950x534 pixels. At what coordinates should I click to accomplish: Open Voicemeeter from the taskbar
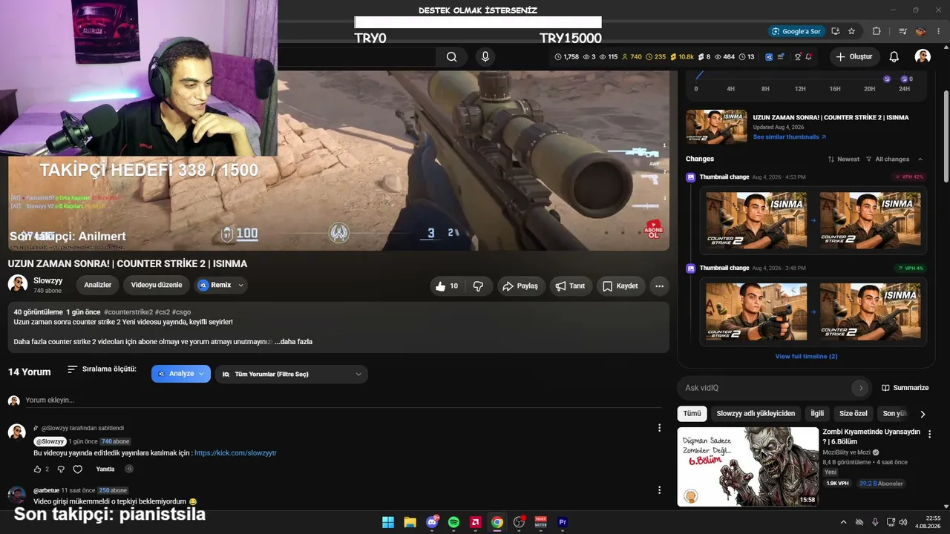[x=541, y=522]
